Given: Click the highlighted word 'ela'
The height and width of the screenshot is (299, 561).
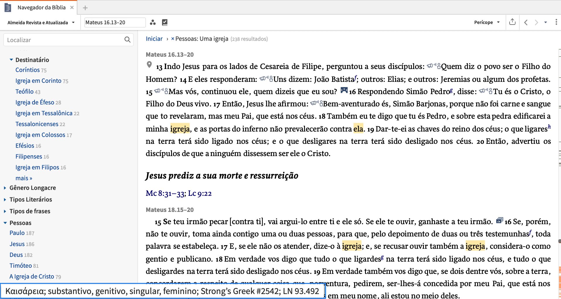Looking at the screenshot, I should 358,129.
